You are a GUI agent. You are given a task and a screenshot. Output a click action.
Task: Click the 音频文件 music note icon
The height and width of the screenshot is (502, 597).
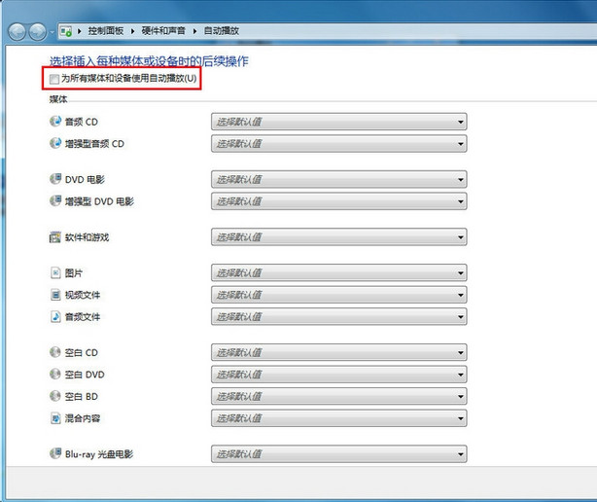click(x=55, y=316)
